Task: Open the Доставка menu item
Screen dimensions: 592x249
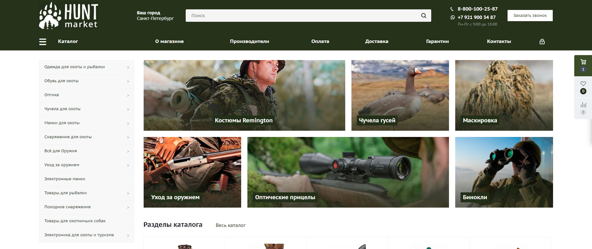Action: [x=377, y=41]
